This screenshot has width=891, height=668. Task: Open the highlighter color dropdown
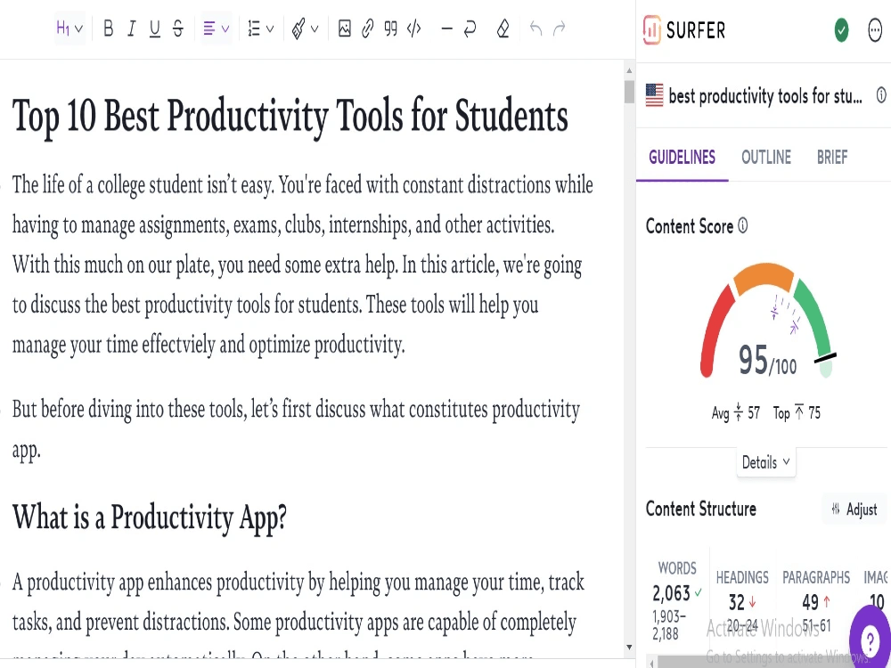tap(305, 29)
